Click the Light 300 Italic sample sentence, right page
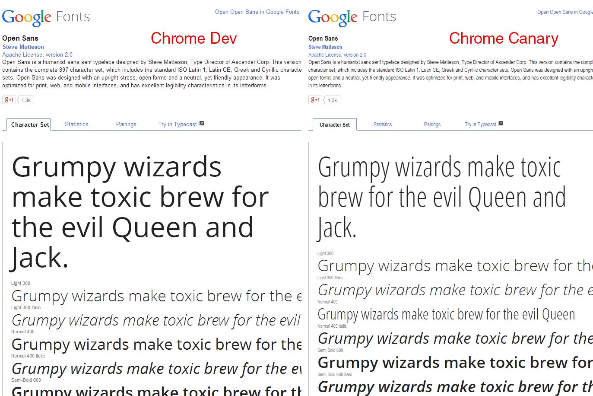The image size is (593, 396). (x=455, y=291)
